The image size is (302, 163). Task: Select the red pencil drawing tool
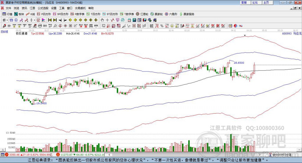tap(4, 26)
